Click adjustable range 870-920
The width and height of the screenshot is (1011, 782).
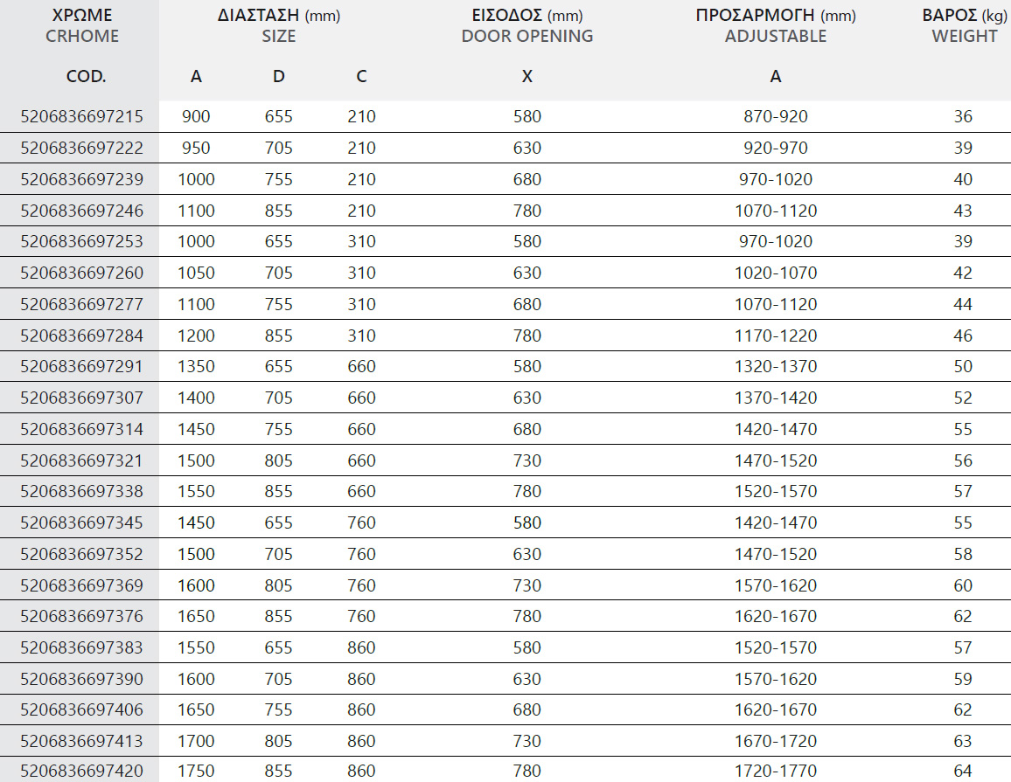[x=776, y=116]
